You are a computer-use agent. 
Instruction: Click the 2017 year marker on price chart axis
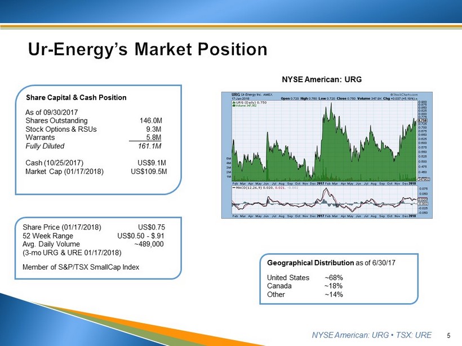pos(320,183)
